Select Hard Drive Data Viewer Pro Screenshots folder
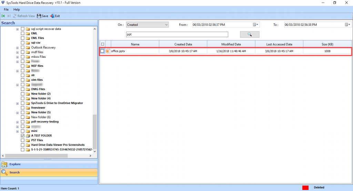The height and width of the screenshot is (191, 353). point(58,145)
